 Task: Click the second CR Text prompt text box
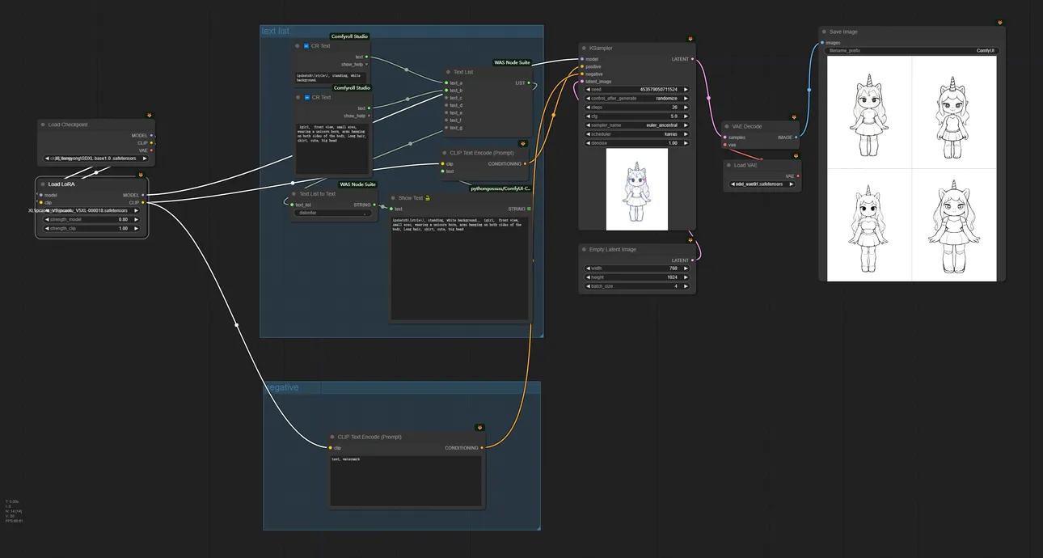click(x=332, y=149)
